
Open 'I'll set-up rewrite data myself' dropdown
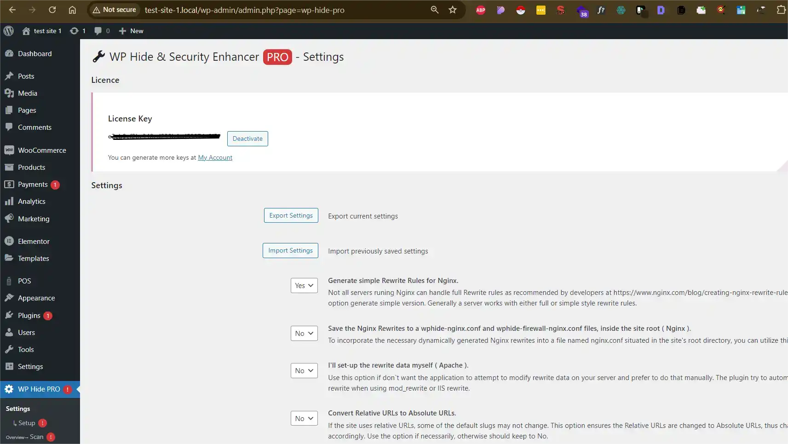pos(304,370)
